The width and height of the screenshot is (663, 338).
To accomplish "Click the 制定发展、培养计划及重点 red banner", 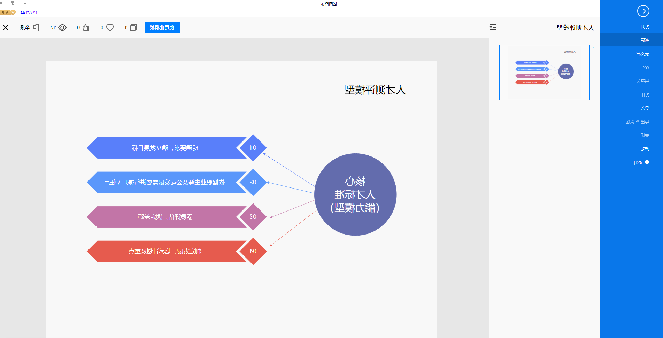I will click(167, 251).
